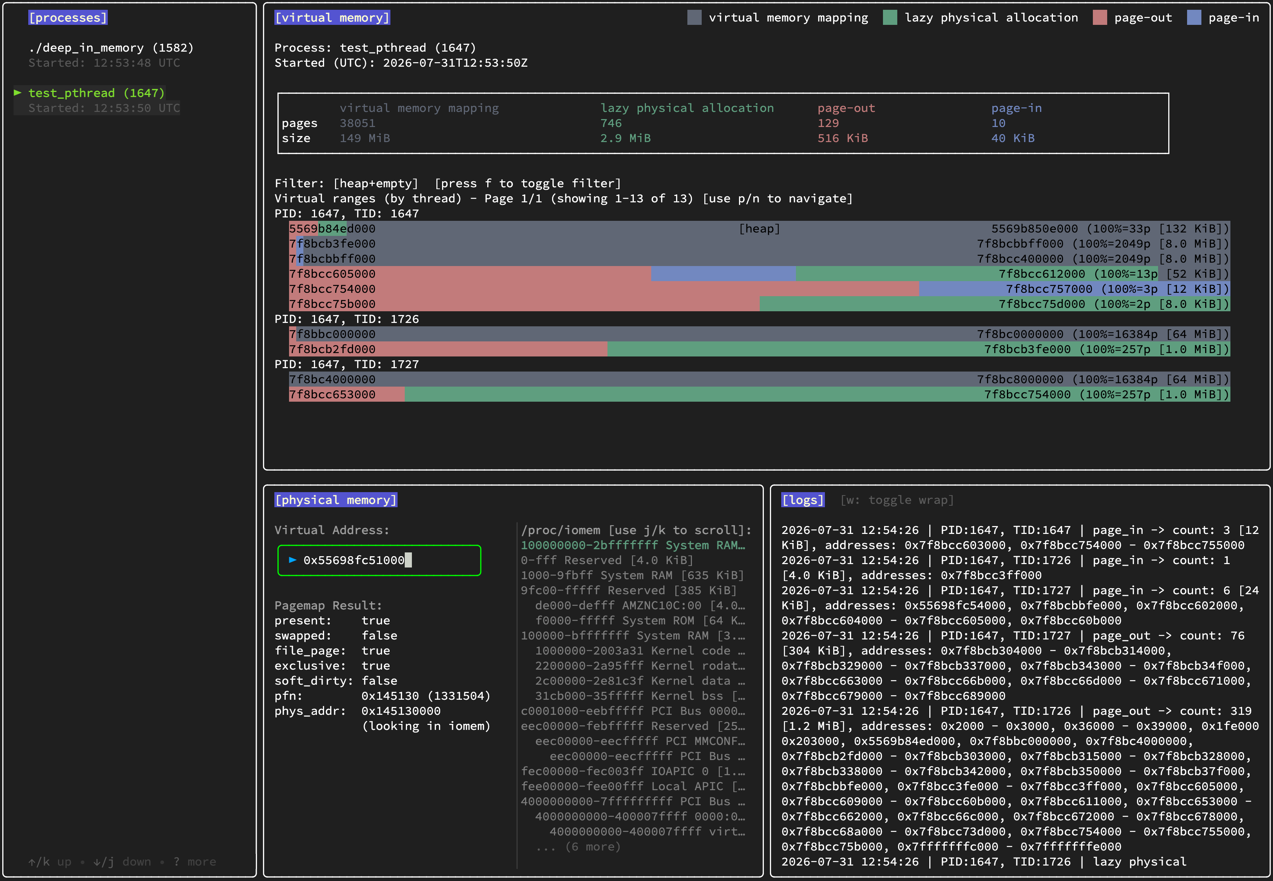Select the ./deep_in_memory (1582) process
This screenshot has height=881, width=1273.
[111, 48]
